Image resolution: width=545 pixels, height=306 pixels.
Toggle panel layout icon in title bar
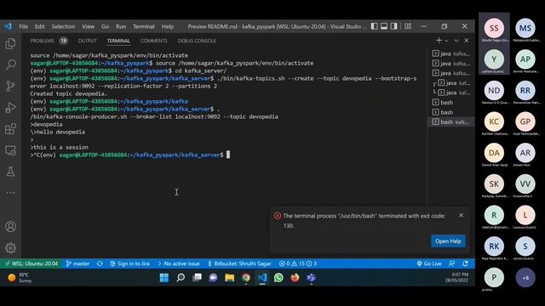pyautogui.click(x=384, y=26)
